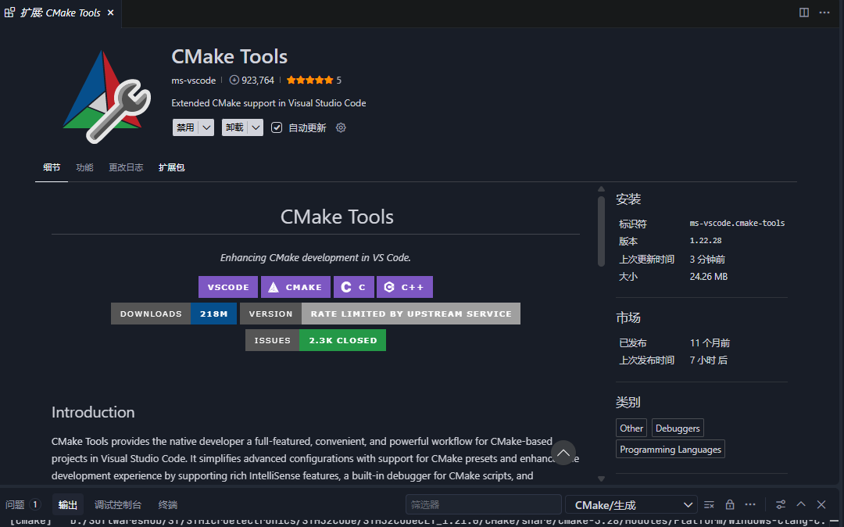The height and width of the screenshot is (527, 844).
Task: Click the readme vertical scrollbar thumb
Action: (x=601, y=231)
